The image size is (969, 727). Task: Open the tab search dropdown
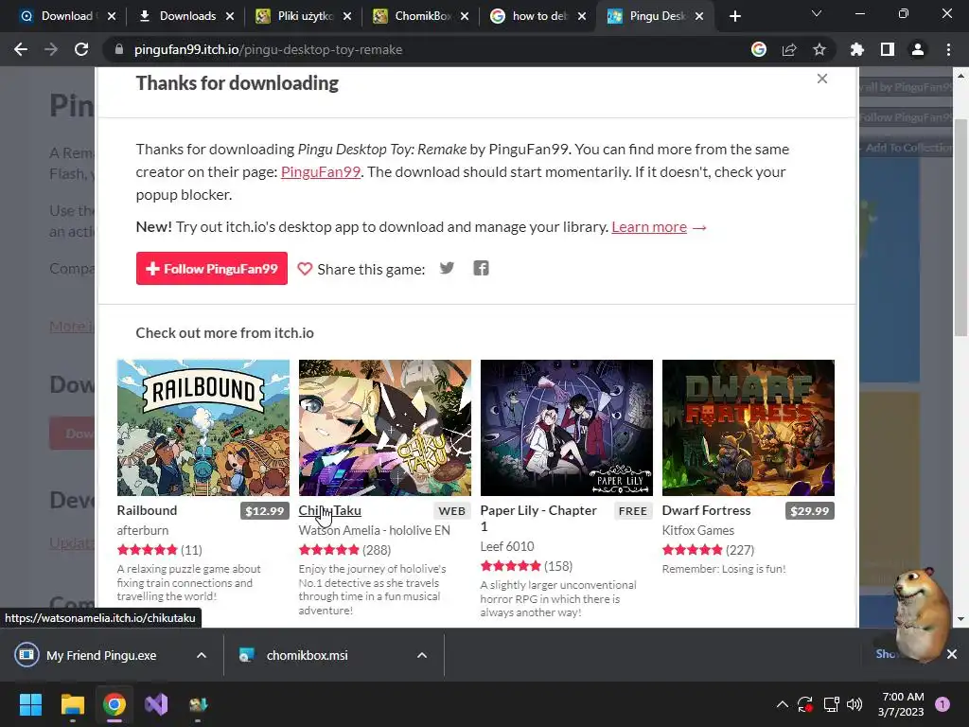click(817, 13)
